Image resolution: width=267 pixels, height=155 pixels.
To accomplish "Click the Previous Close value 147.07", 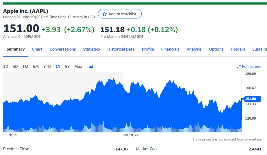I will click(122, 149).
